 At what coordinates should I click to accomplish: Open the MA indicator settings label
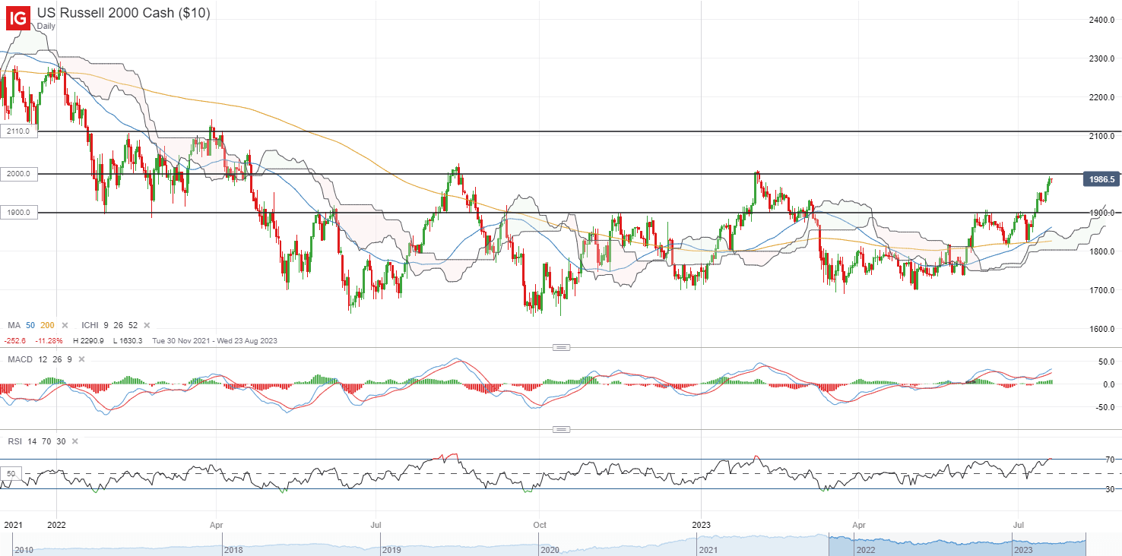coord(14,325)
